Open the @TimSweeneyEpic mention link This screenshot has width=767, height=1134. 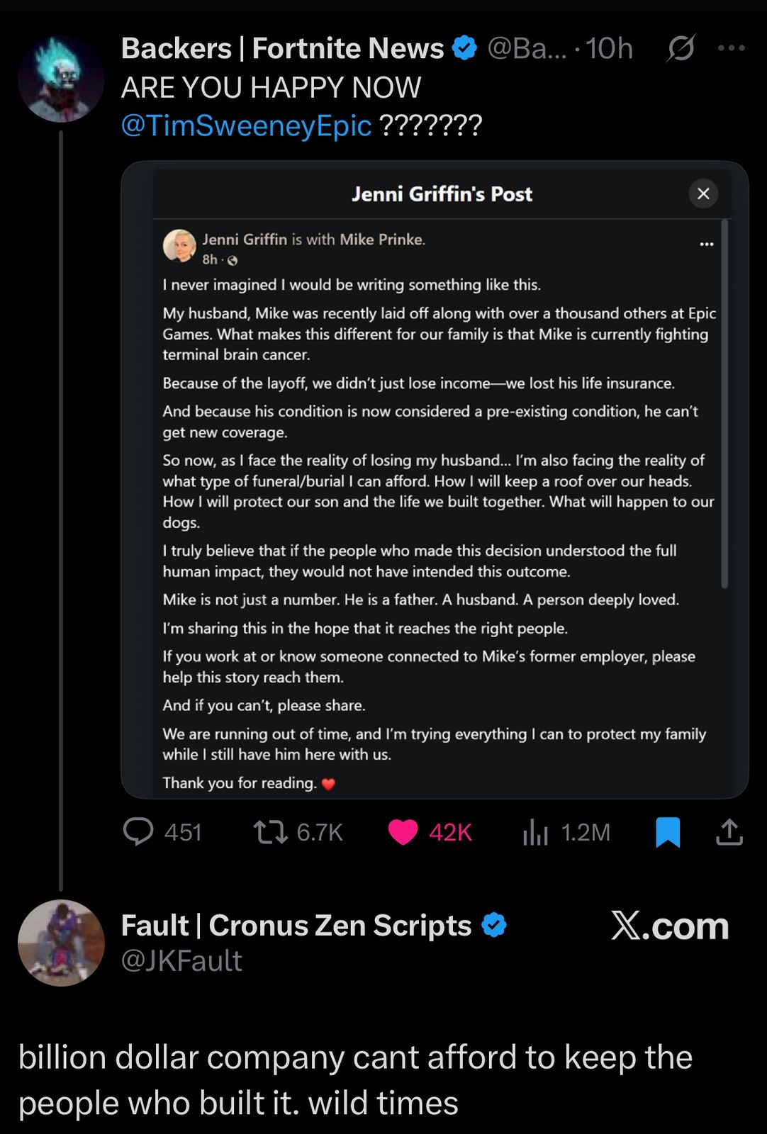click(x=244, y=125)
